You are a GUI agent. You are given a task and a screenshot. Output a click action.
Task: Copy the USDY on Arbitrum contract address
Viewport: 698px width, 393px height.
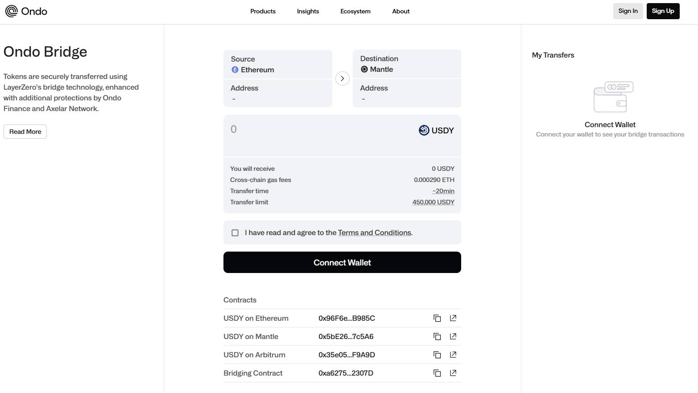[437, 355]
